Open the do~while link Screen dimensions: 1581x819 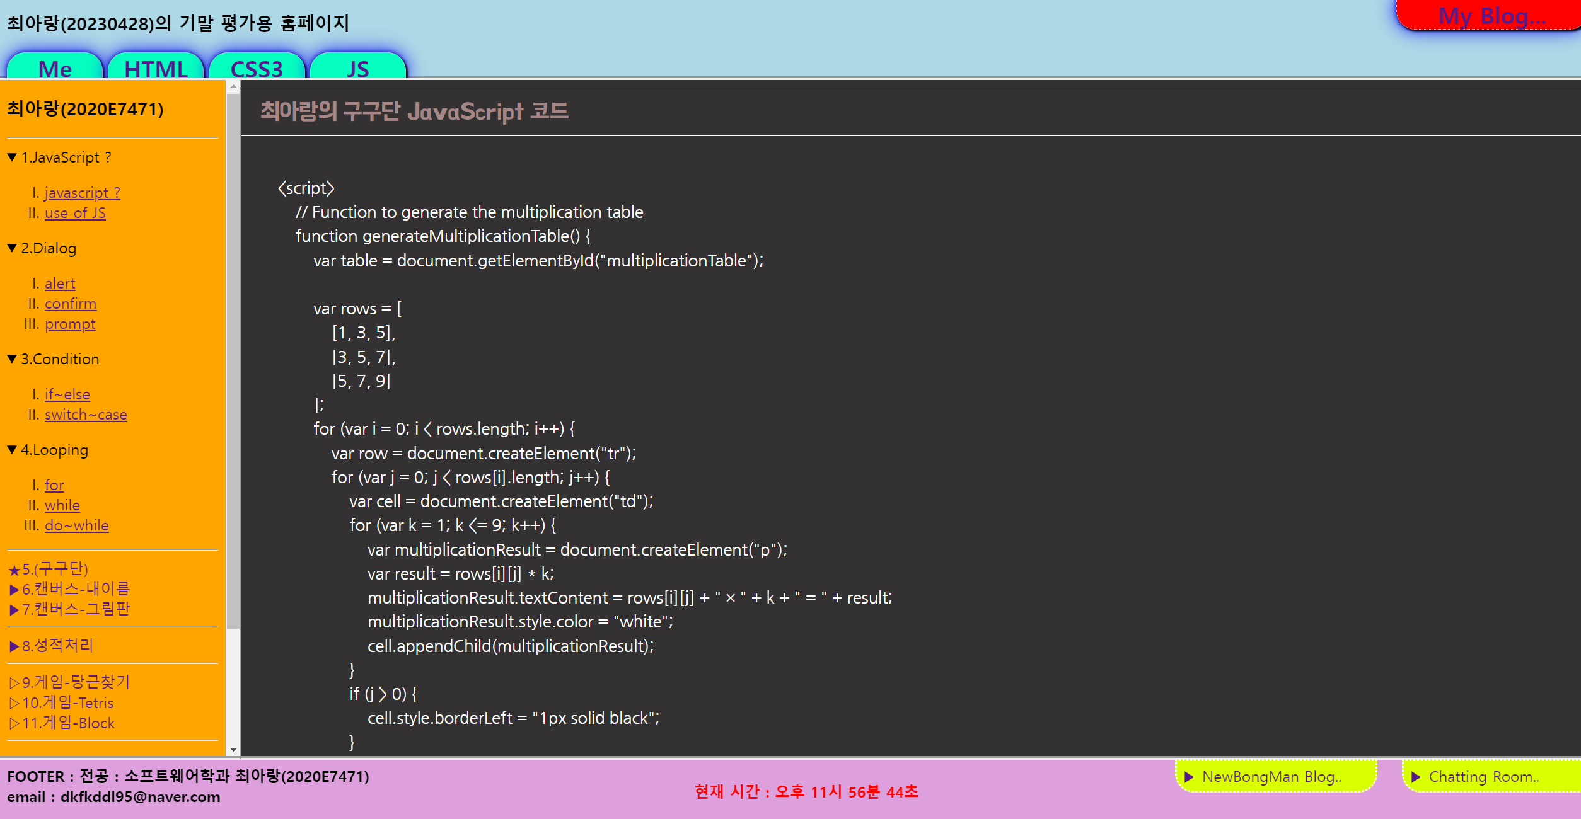pos(76,525)
